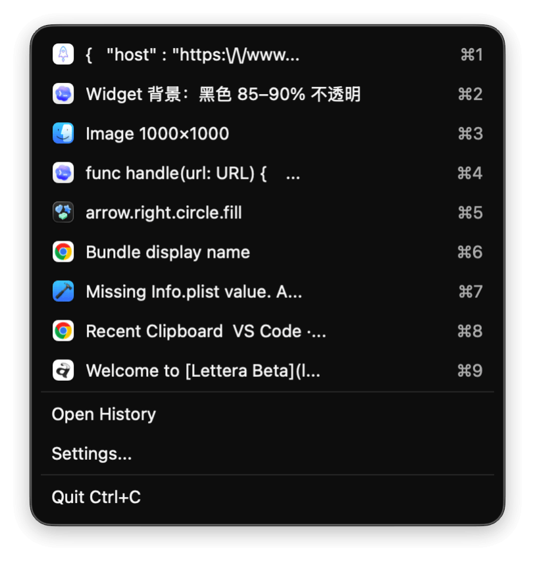Click the ⌘4 shortcut label

click(x=471, y=173)
